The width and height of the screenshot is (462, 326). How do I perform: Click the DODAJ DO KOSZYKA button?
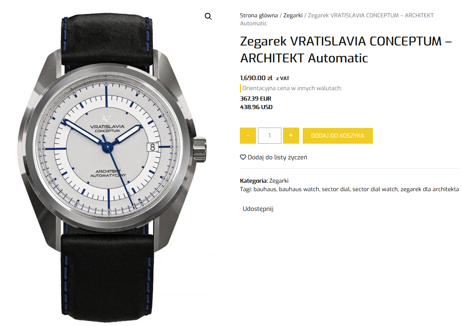[x=338, y=136]
